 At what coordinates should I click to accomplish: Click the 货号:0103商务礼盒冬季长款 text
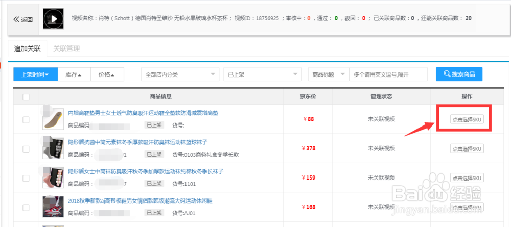click(x=205, y=155)
